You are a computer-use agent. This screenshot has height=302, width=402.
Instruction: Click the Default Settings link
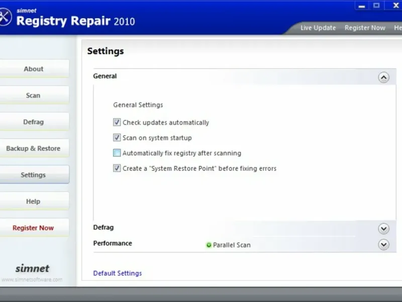pos(118,273)
